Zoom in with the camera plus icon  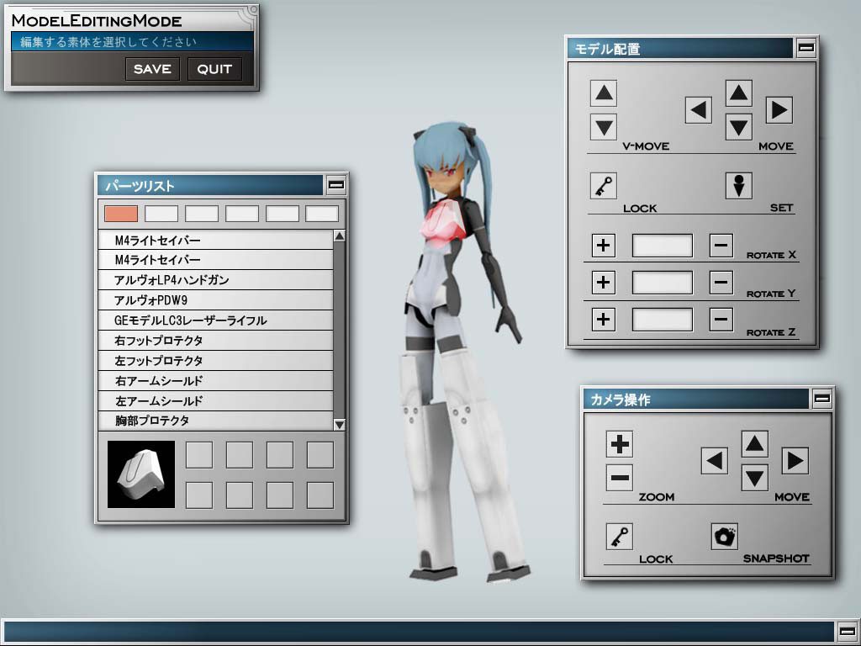coord(620,443)
